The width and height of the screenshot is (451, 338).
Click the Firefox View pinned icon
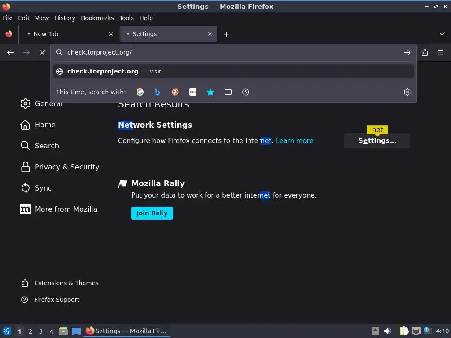point(9,34)
